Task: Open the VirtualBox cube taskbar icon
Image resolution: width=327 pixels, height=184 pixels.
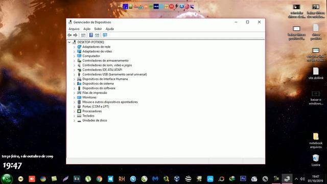Action: [177, 179]
